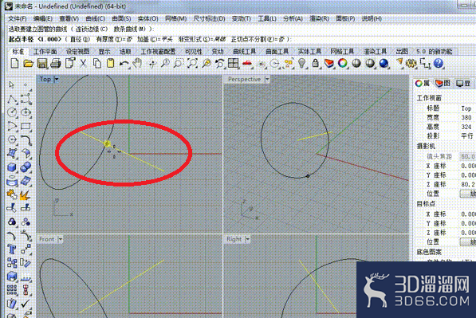476x318 pixels.
Task: Select the Ellipse tool in sidebar
Action: click(x=26, y=112)
